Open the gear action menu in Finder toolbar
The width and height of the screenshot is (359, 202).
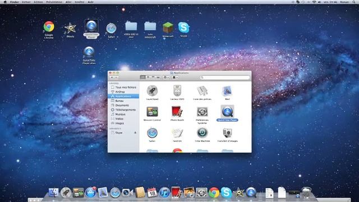pos(166,77)
